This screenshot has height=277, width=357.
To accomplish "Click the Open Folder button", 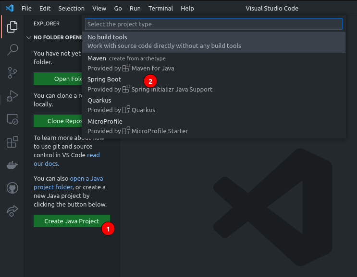I will tap(58, 79).
